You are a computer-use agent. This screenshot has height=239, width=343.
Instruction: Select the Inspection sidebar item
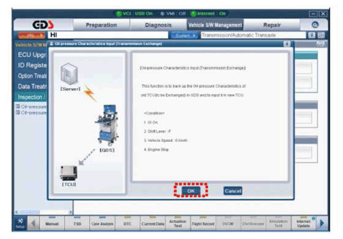coord(31,97)
